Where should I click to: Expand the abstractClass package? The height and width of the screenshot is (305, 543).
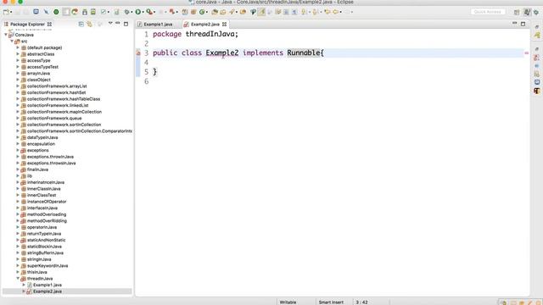click(x=18, y=54)
